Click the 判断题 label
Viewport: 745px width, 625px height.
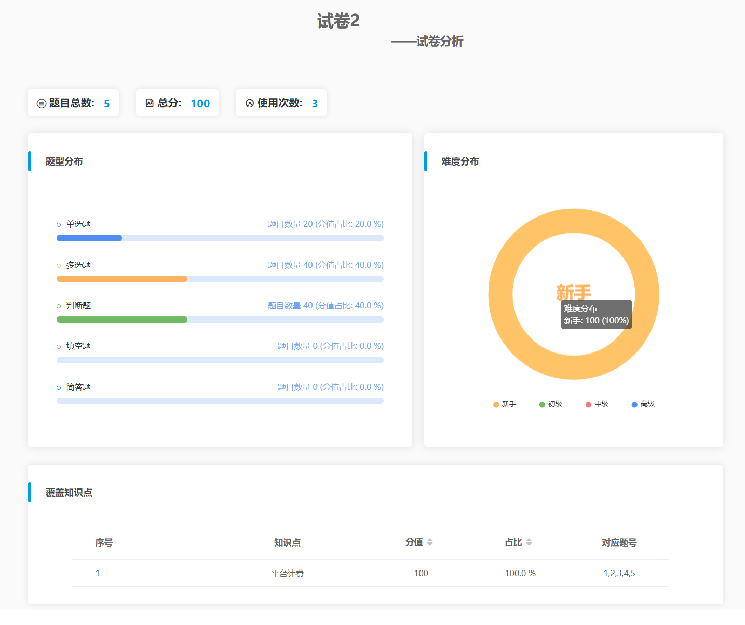78,305
